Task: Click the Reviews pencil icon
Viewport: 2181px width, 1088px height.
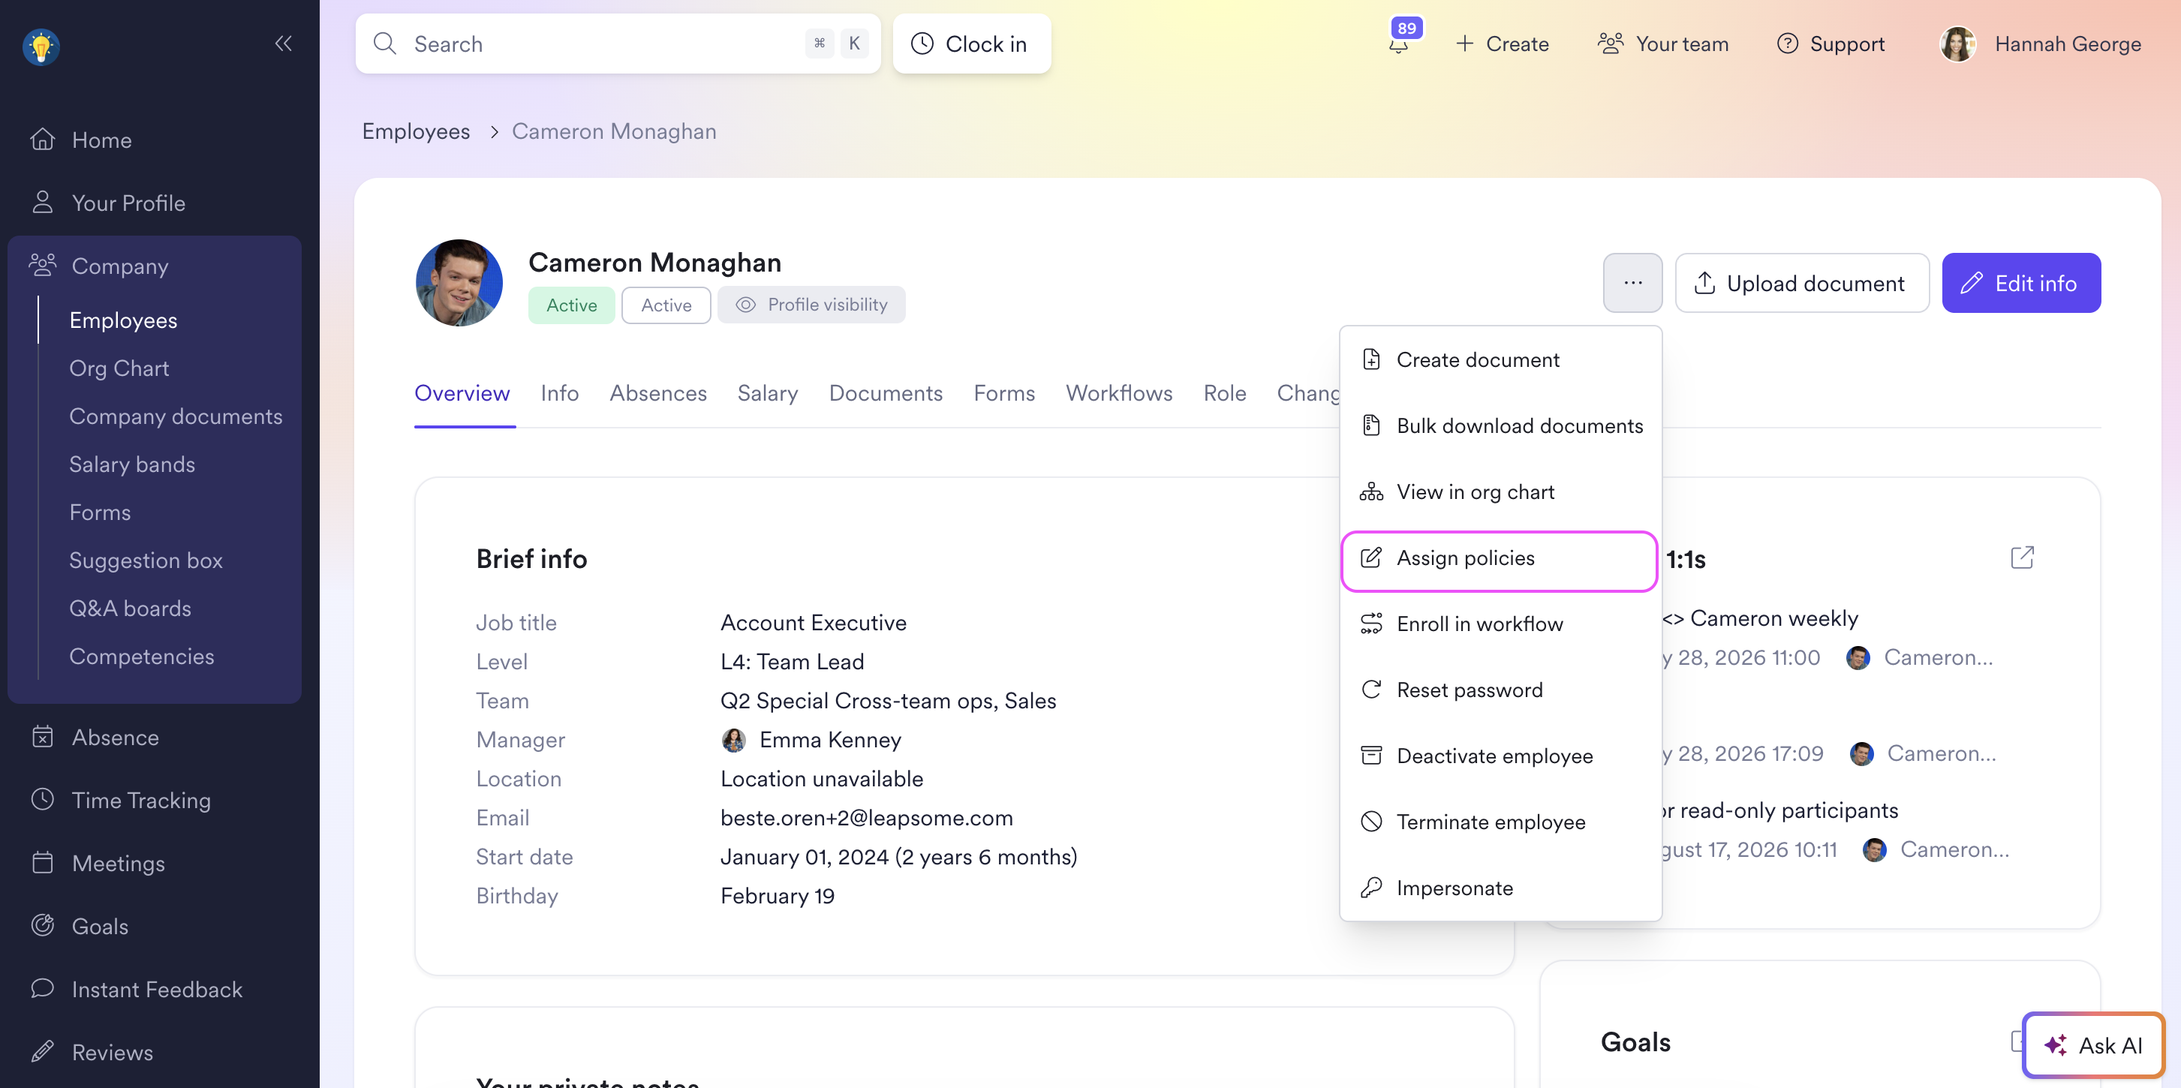Action: point(42,1051)
